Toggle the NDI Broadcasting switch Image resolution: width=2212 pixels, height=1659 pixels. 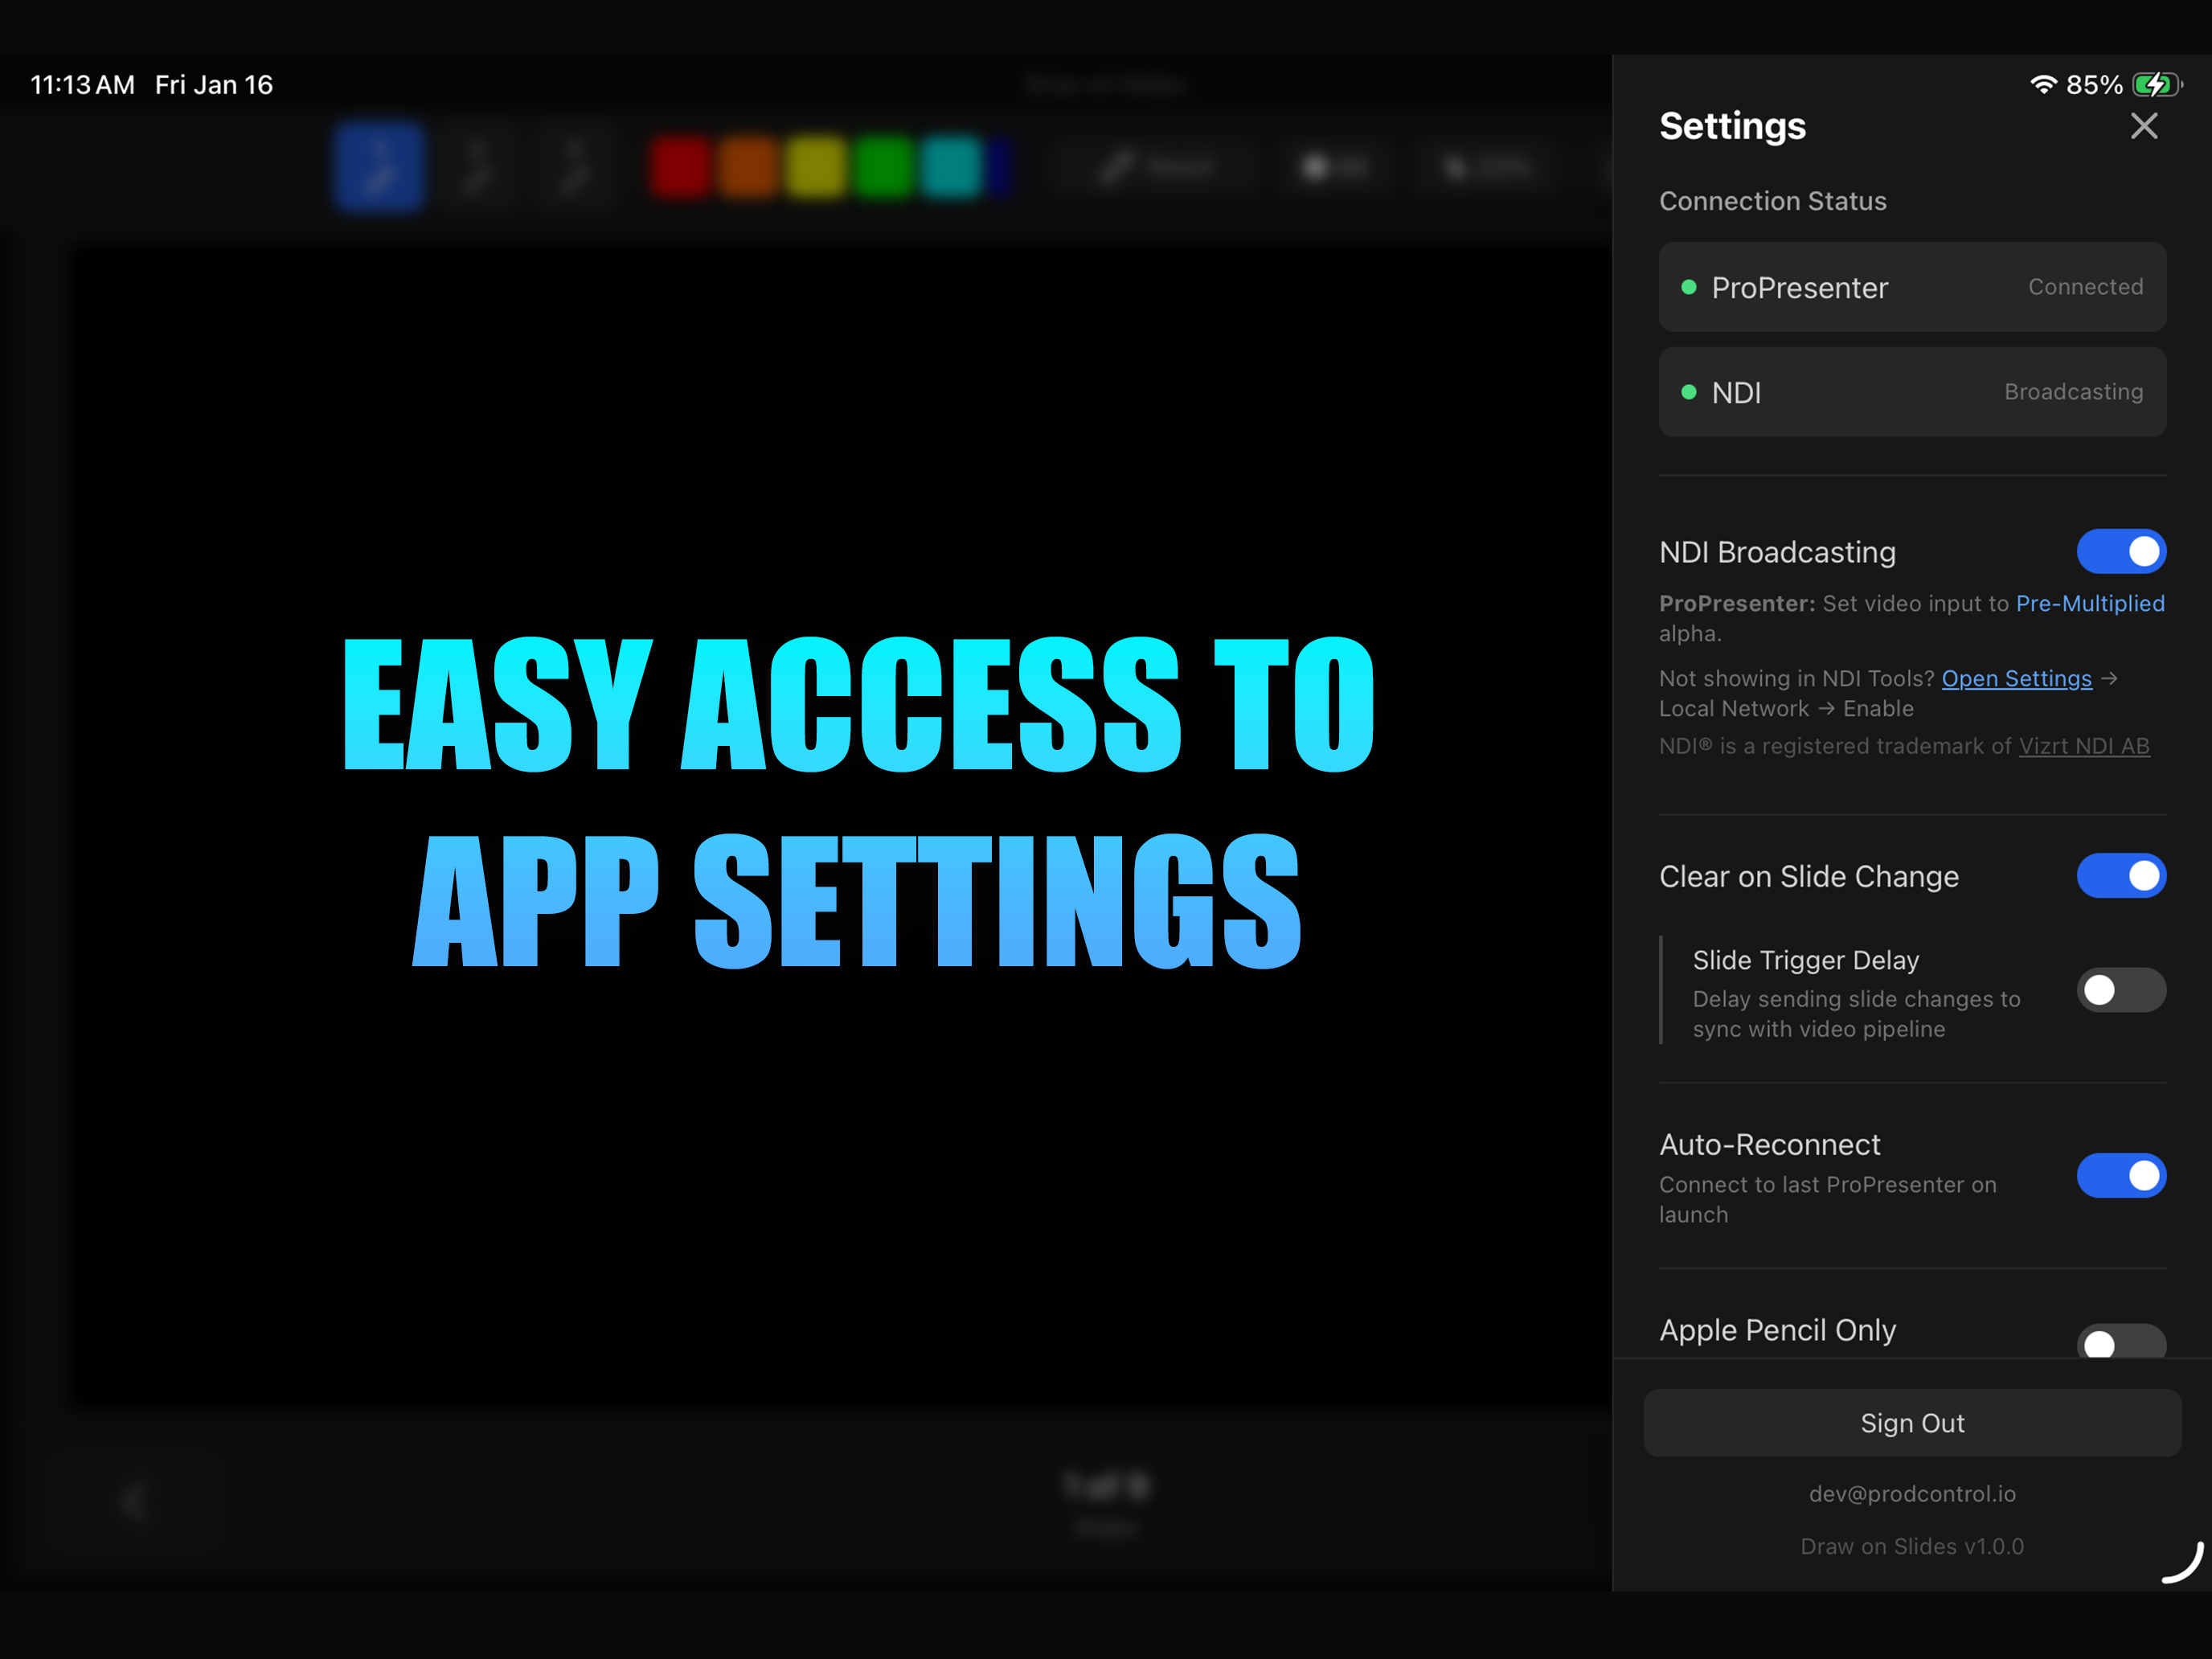[x=2120, y=552]
